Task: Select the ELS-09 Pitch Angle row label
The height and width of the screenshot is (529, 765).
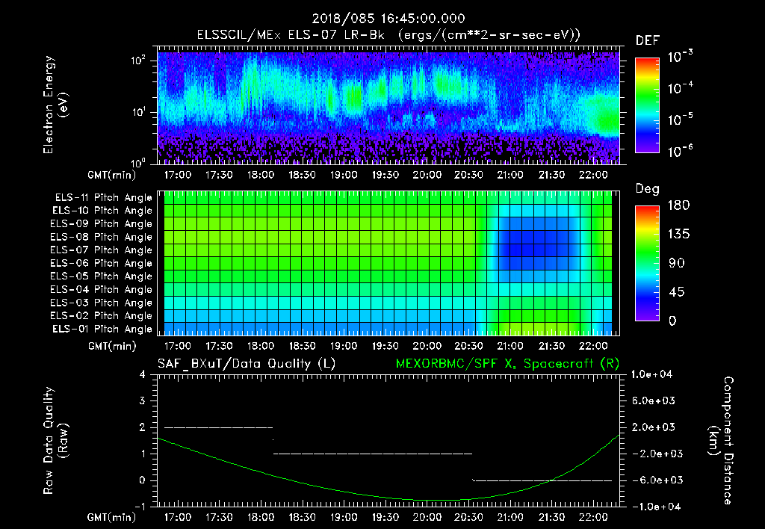Action: point(102,224)
